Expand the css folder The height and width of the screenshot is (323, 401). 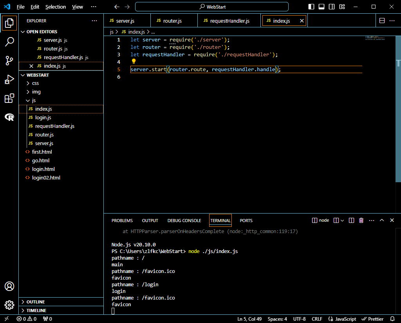click(x=35, y=83)
